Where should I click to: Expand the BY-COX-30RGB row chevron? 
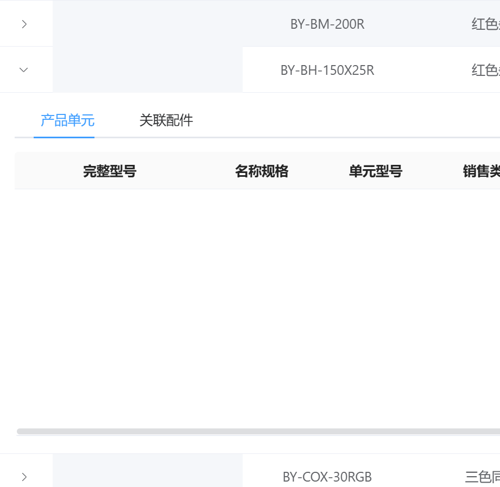click(24, 477)
